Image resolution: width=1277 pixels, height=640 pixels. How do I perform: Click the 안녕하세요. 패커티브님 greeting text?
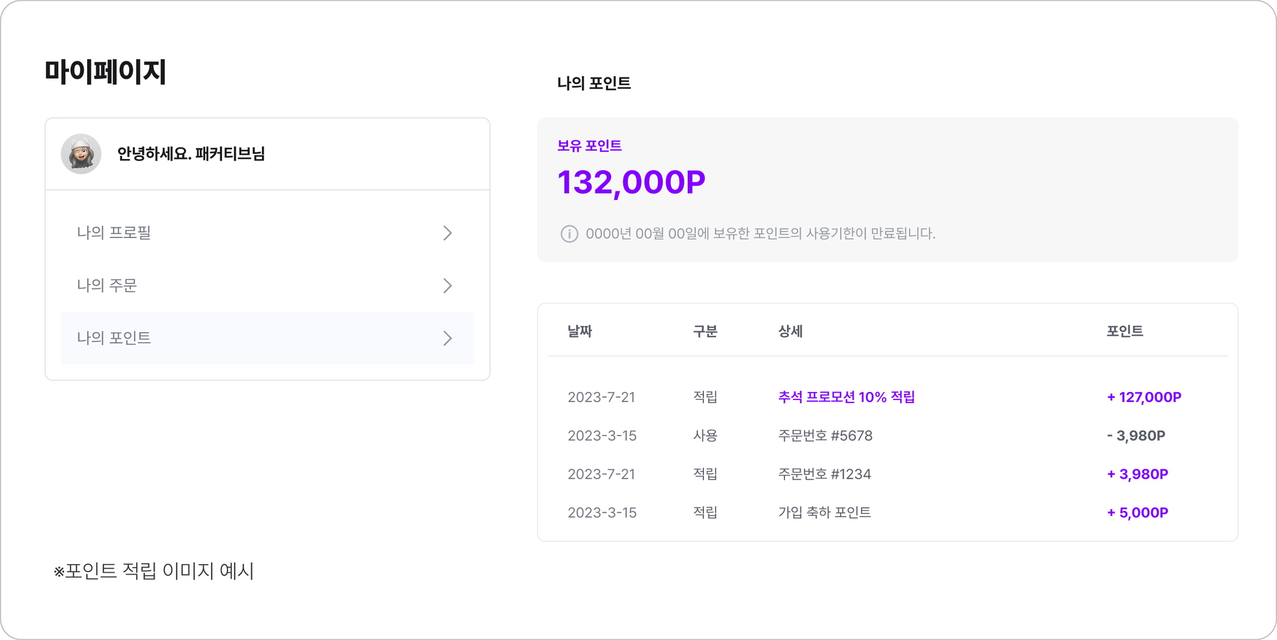pos(191,153)
